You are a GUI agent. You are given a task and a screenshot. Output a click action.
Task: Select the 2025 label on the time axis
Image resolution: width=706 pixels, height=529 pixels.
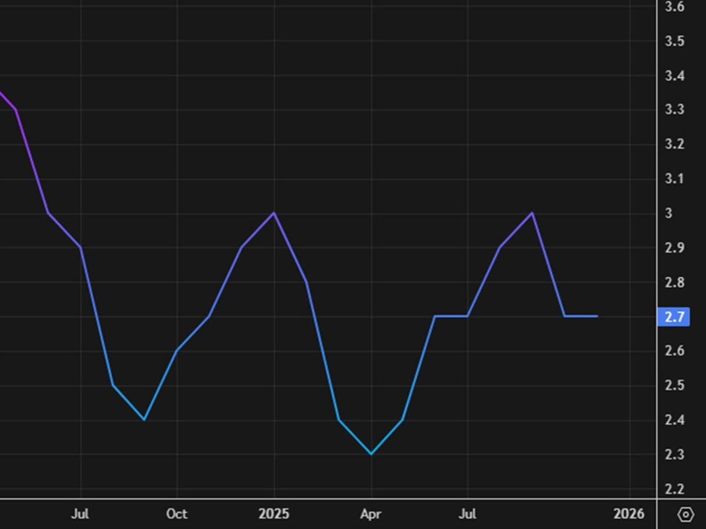pos(274,514)
